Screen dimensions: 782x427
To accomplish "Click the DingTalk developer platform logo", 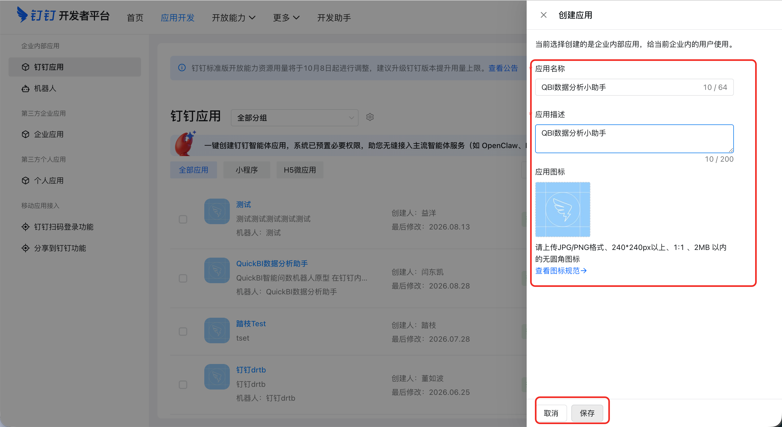I will point(63,15).
